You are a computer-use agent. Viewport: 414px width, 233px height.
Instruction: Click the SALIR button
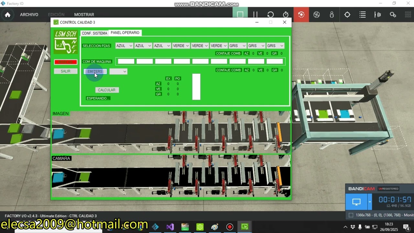tap(66, 71)
